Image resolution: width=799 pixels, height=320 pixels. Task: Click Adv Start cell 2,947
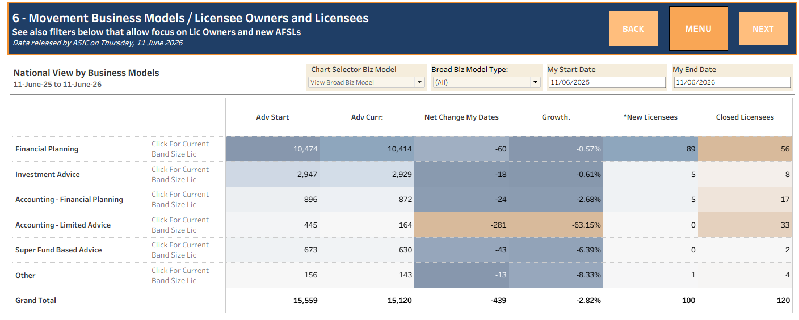(x=273, y=174)
